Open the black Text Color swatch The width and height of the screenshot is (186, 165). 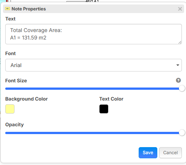click(x=104, y=109)
